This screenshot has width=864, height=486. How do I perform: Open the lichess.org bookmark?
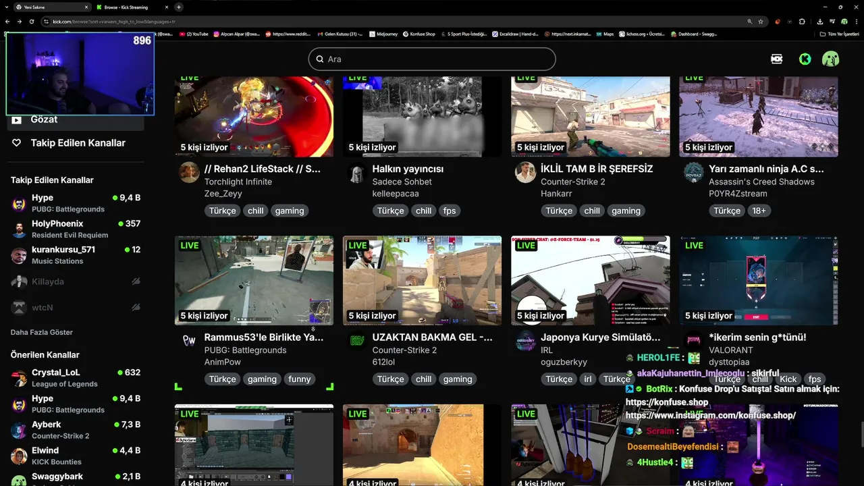(641, 34)
